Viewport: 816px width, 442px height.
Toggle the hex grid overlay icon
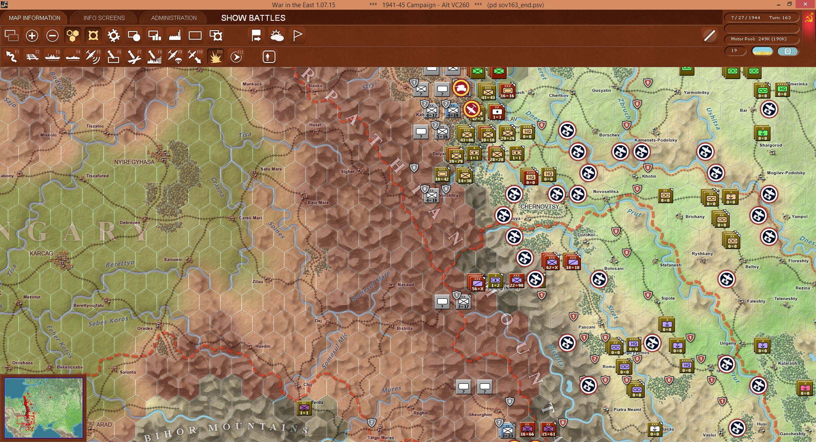pyautogui.click(x=73, y=36)
